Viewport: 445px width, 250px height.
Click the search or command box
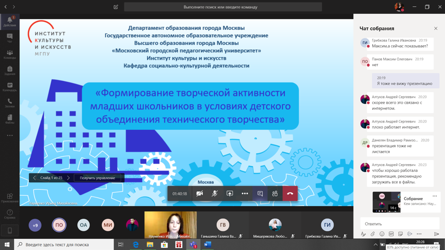223,7
